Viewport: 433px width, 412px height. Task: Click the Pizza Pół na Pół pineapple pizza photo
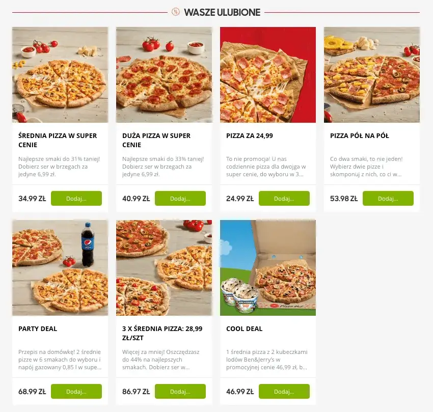(371, 74)
